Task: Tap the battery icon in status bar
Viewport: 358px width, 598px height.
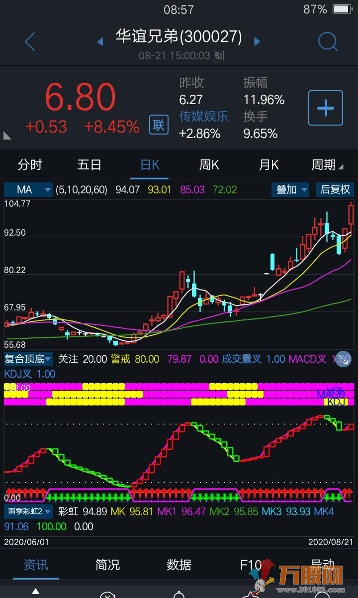Action: [342, 9]
